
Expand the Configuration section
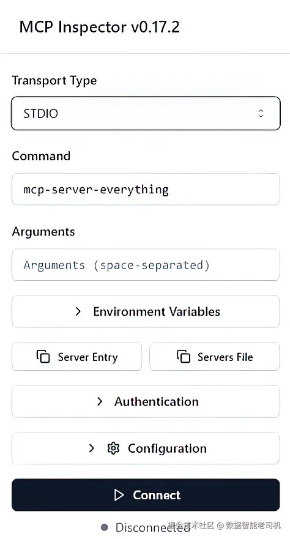[146, 448]
